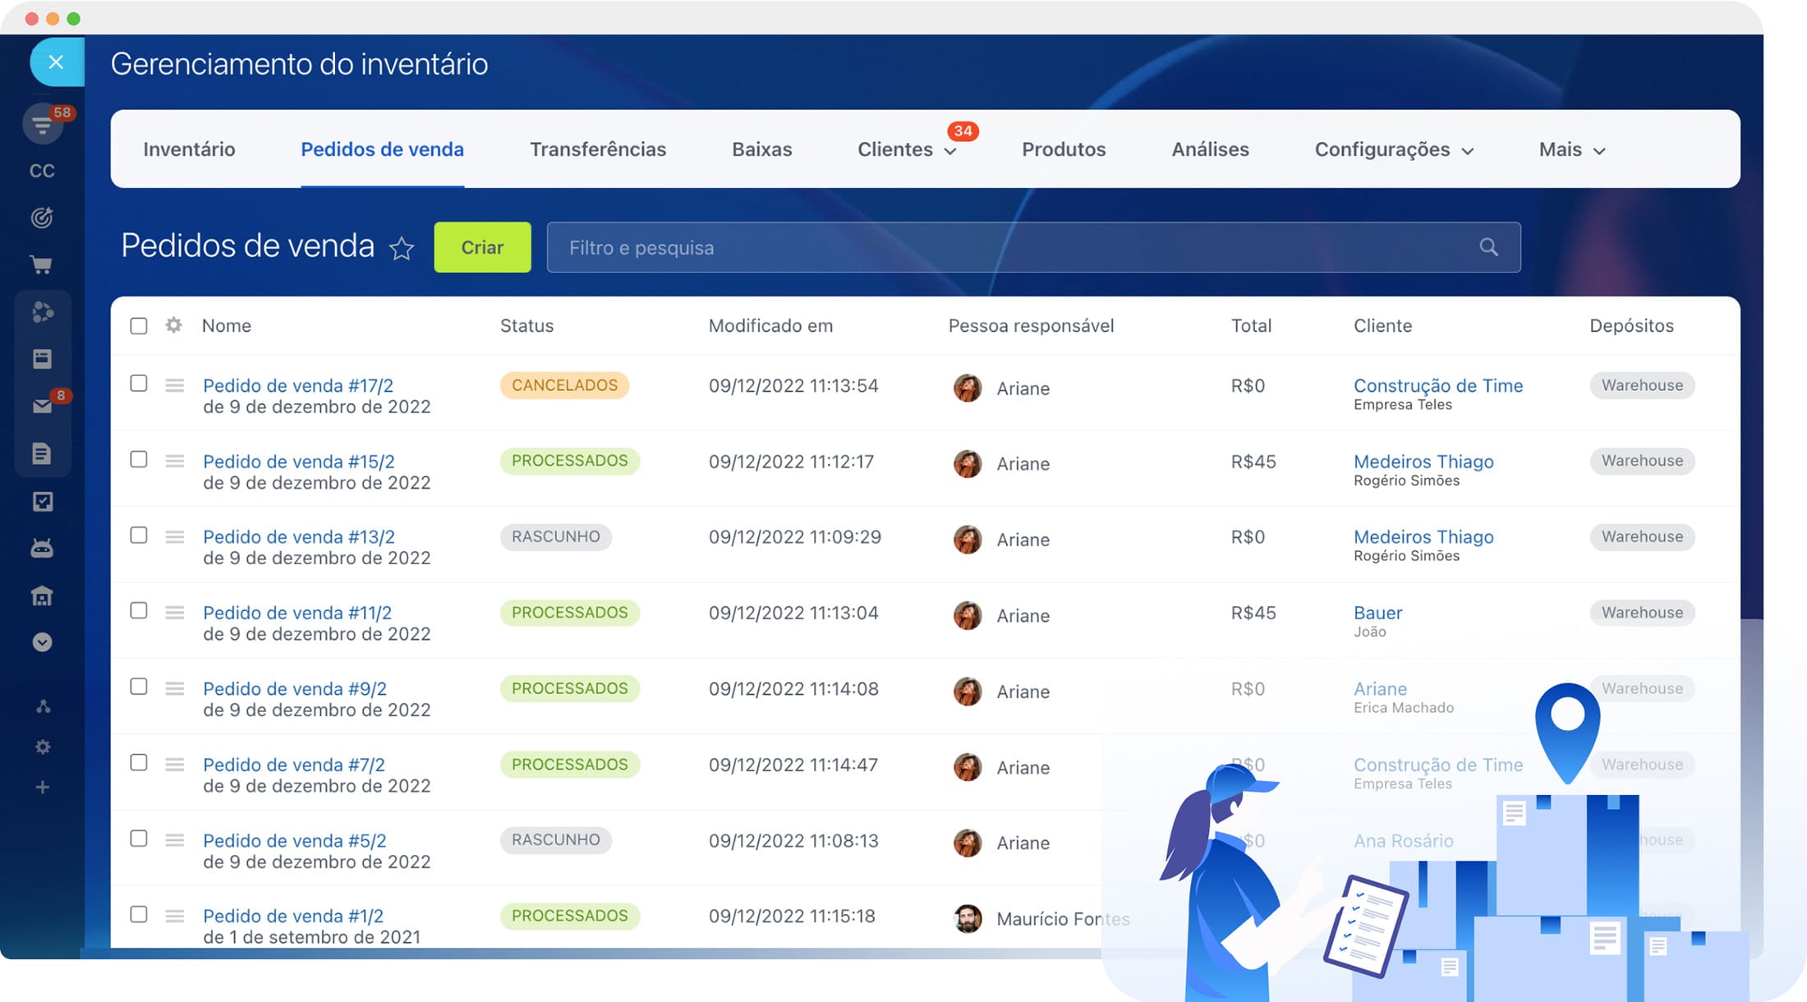
Task: Click the robot icon in sidebar
Action: point(42,548)
